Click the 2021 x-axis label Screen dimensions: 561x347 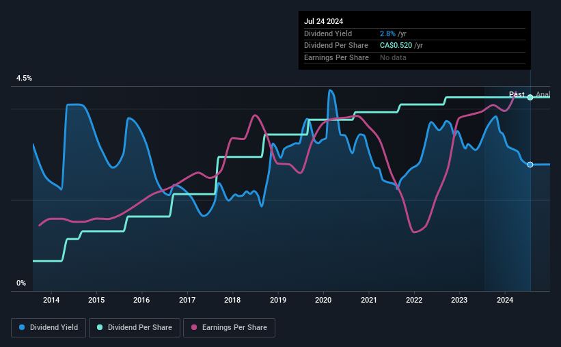[x=368, y=300]
